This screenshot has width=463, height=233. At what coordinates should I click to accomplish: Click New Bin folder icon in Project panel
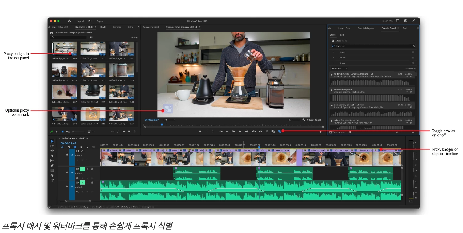pos(123,132)
